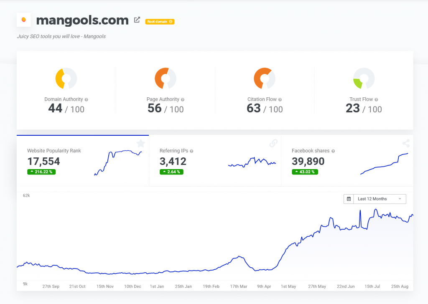
Task: Click the 23 / 100 Trust Flow score
Action: pos(364,109)
